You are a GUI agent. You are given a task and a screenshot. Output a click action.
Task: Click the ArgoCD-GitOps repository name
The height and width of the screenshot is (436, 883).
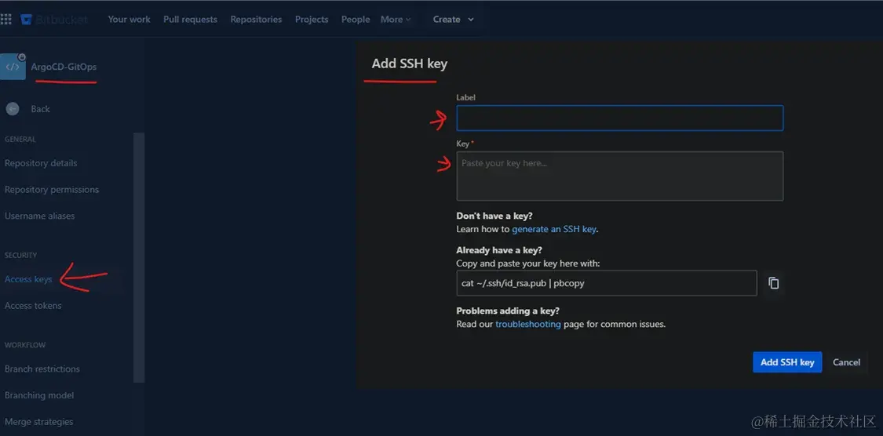(x=64, y=67)
